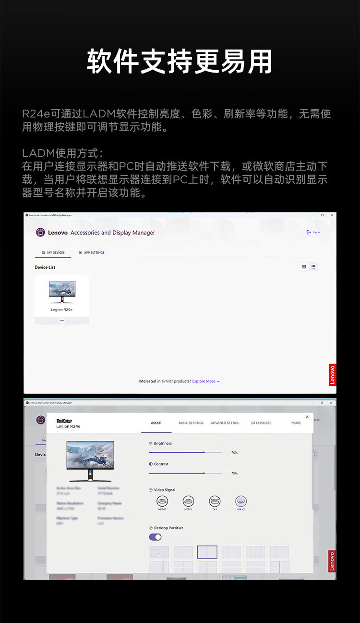
Task: Open the ADVANED SETTIN... tab
Action: coord(226,423)
